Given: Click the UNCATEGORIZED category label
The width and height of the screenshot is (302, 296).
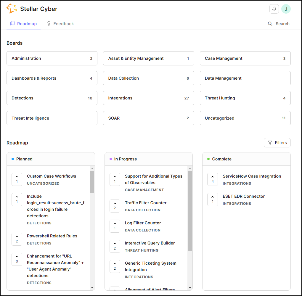Looking at the screenshot, I should [x=43, y=184].
